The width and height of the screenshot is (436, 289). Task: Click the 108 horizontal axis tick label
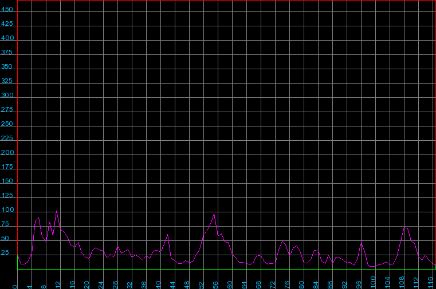[402, 283]
